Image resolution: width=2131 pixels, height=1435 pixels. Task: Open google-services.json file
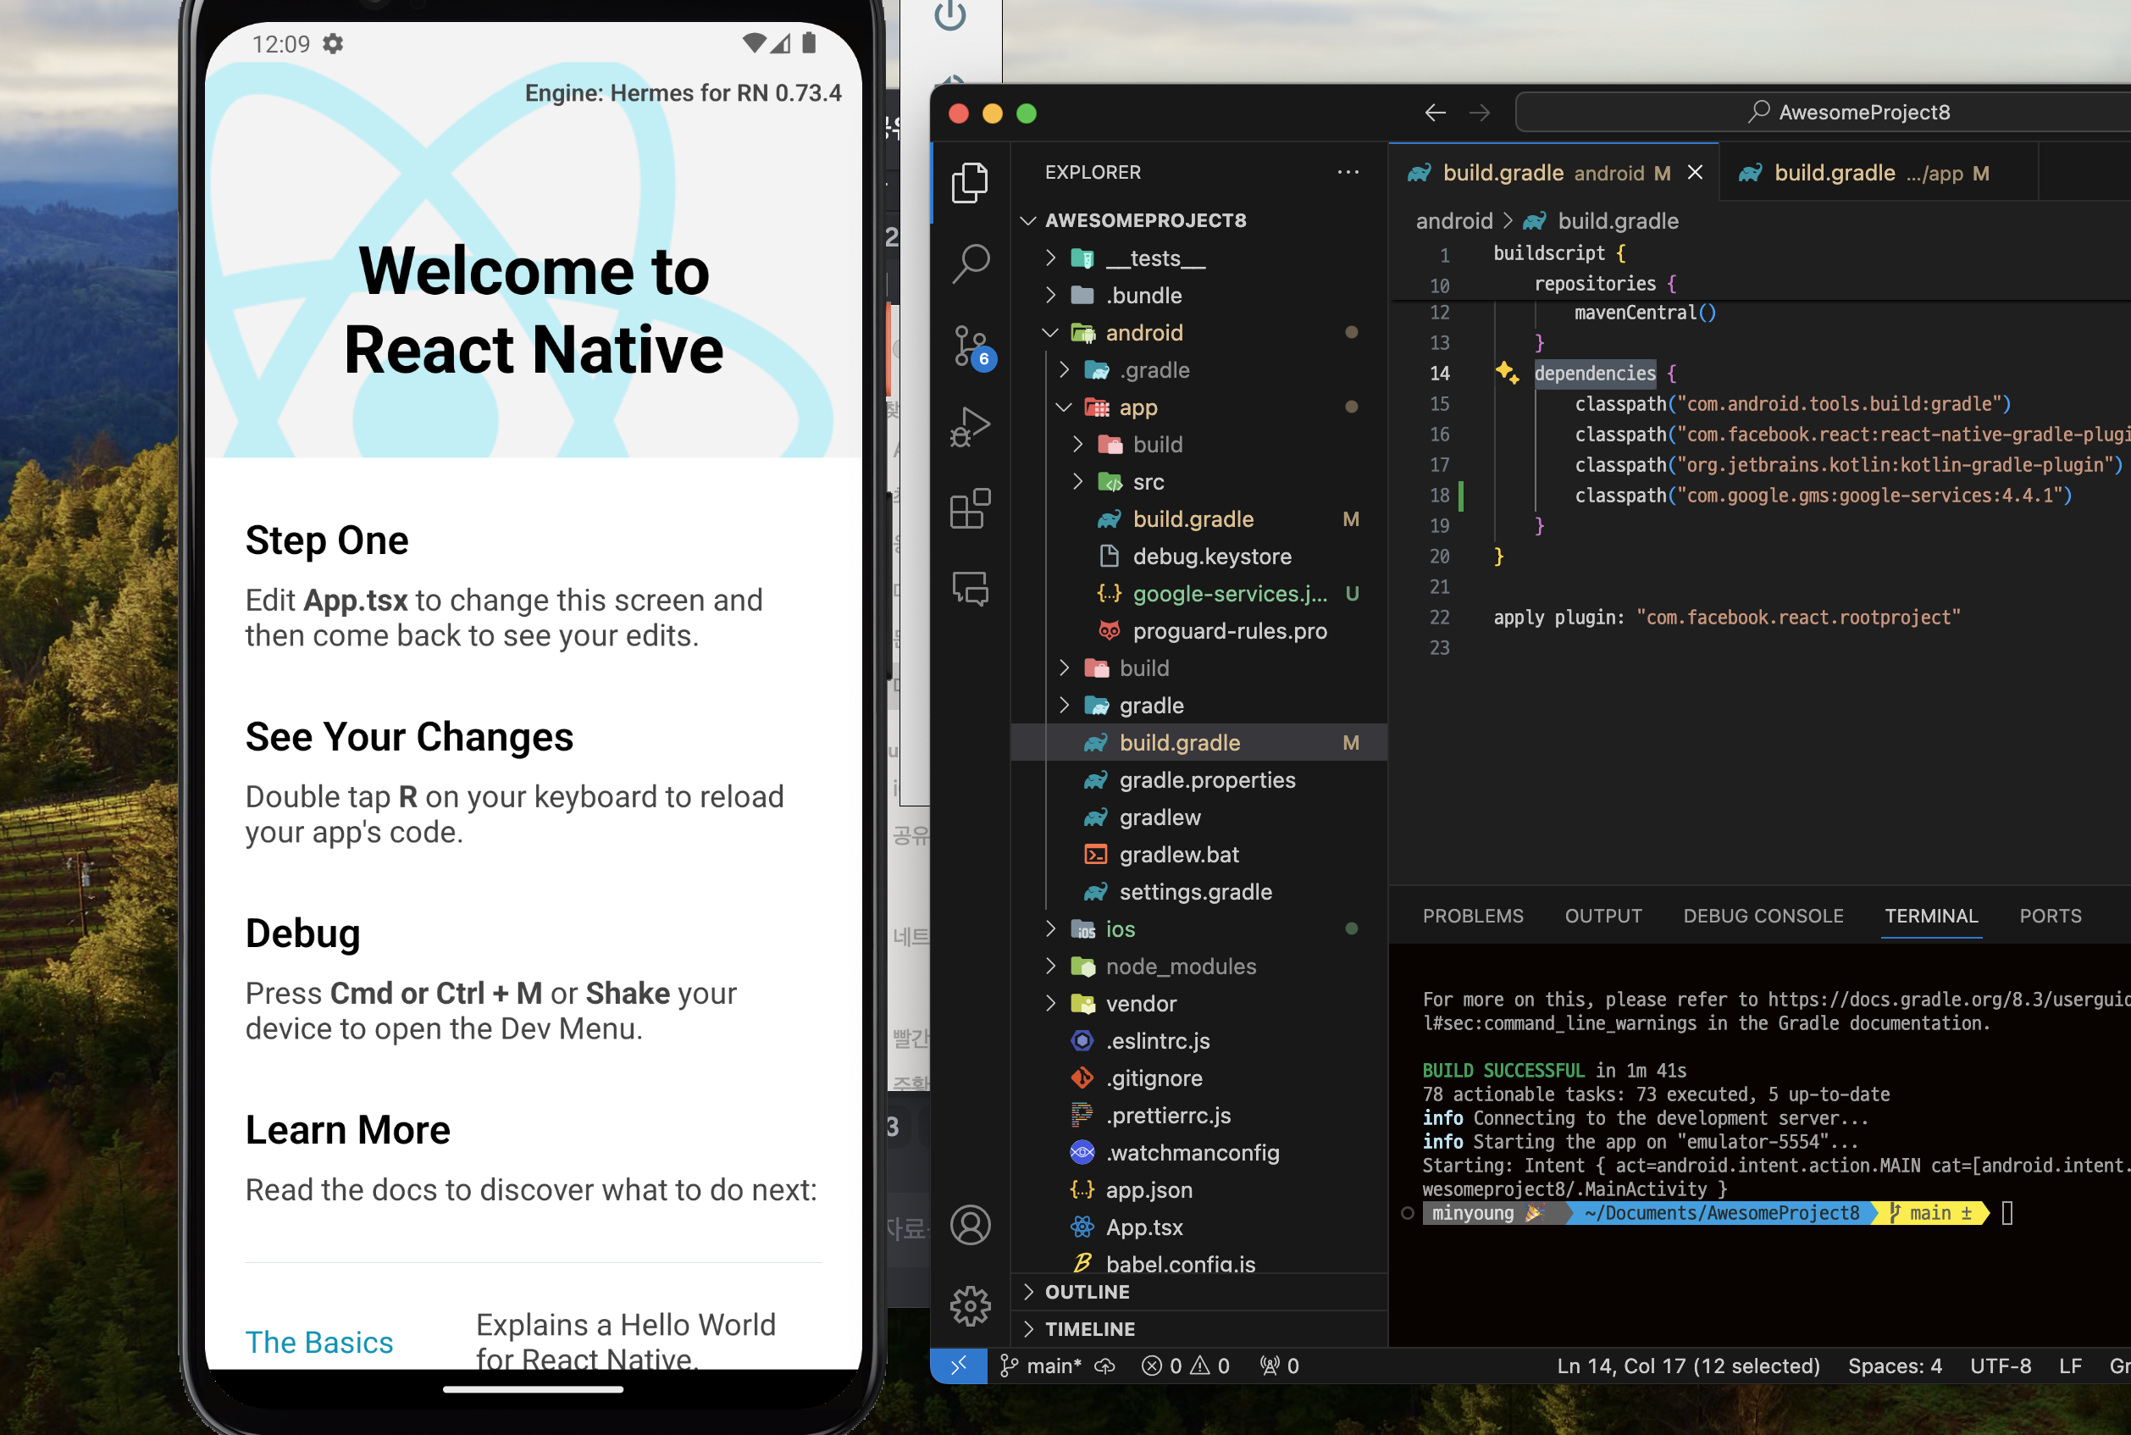[x=1199, y=593]
